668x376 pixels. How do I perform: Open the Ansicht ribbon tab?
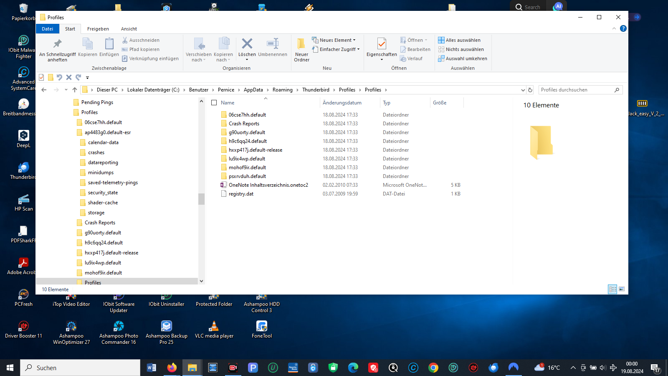coord(129,29)
